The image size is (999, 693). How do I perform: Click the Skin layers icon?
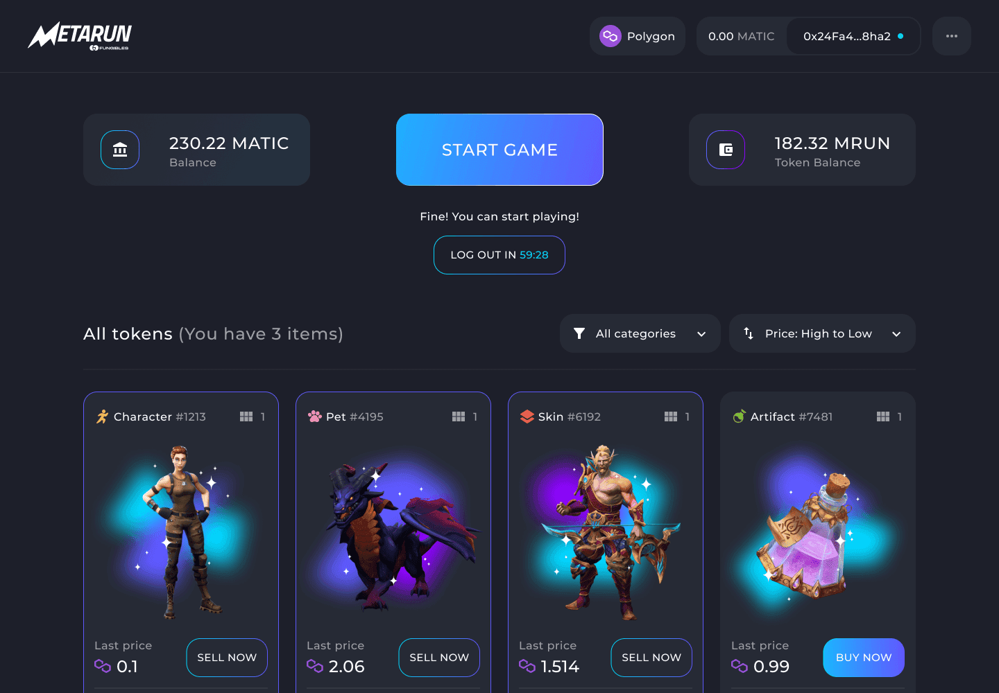pyautogui.click(x=527, y=416)
